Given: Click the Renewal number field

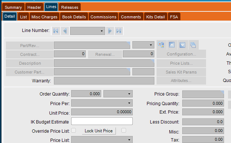Looking at the screenshot, I should point(139,54).
